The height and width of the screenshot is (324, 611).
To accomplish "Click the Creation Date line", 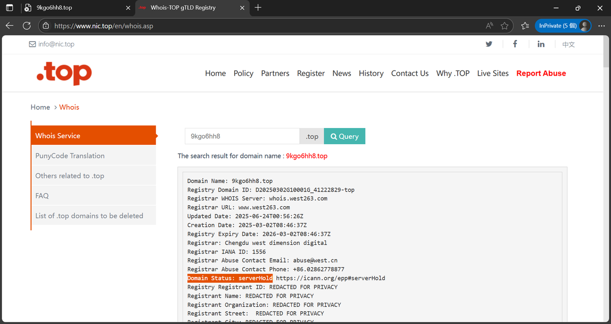I will tap(247, 225).
